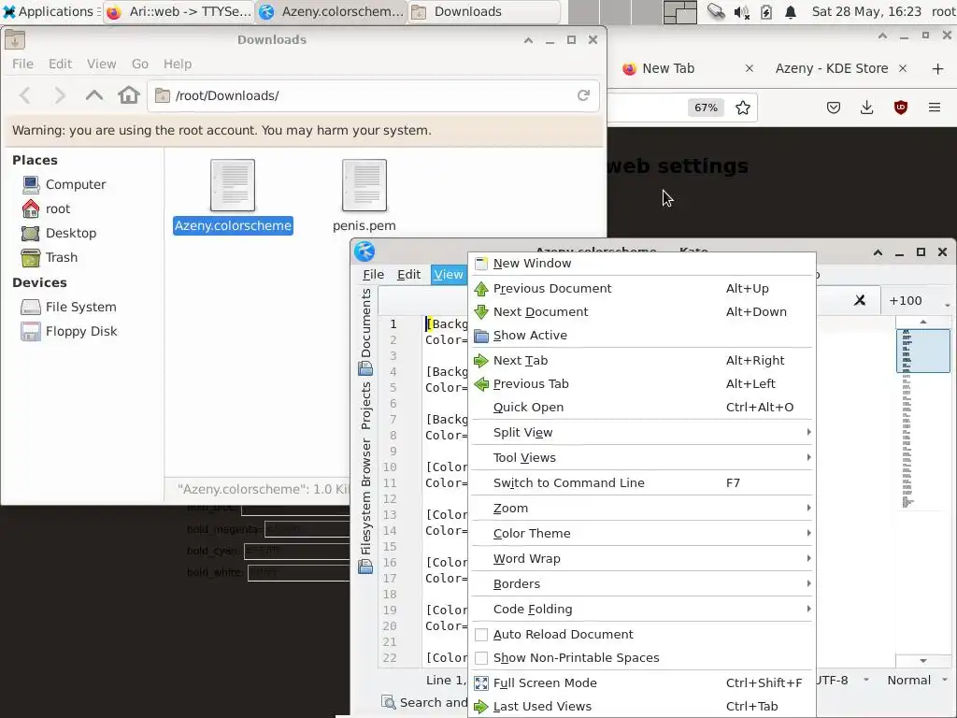Reload the /root/Downloads/ location

click(x=583, y=95)
